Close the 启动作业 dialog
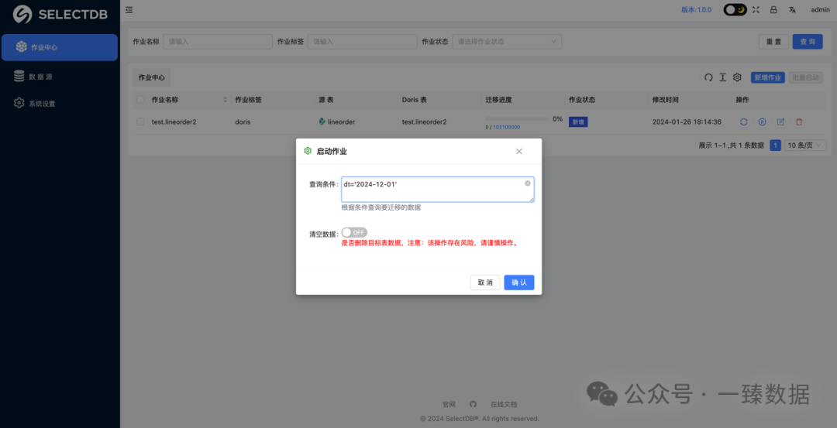Screen dimensions: 837x428 point(518,152)
